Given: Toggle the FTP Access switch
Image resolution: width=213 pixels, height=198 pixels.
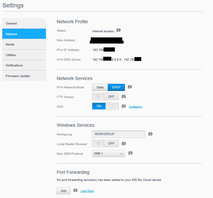Looking at the screenshot, I should pyautogui.click(x=105, y=96).
